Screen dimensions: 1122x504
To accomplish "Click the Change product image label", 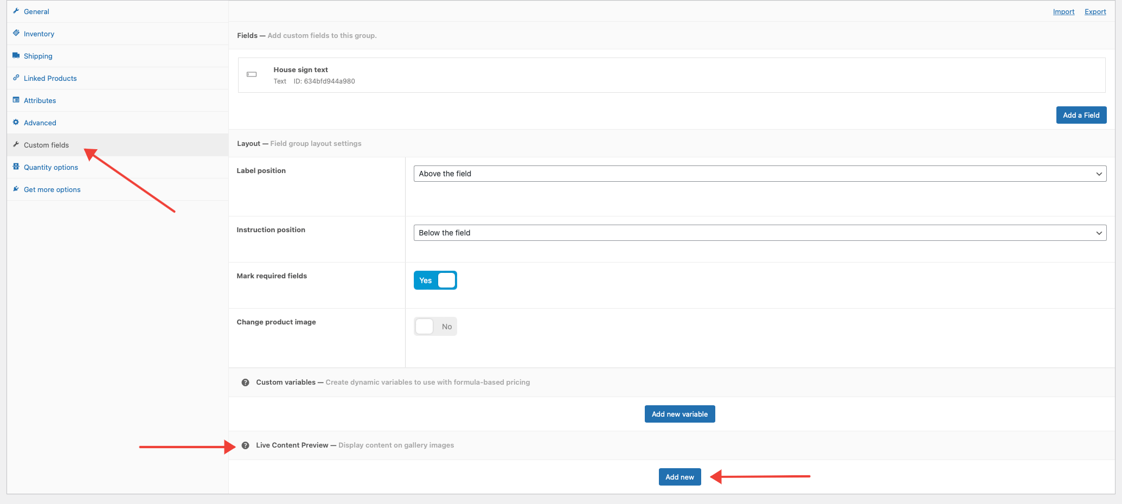I will pos(276,322).
